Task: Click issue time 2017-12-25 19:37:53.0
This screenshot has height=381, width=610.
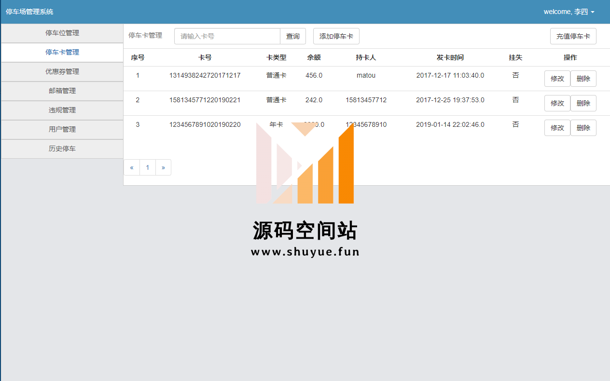Action: (450, 100)
